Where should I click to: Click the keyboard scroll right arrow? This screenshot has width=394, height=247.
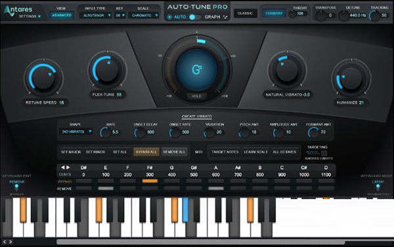pos(11,242)
